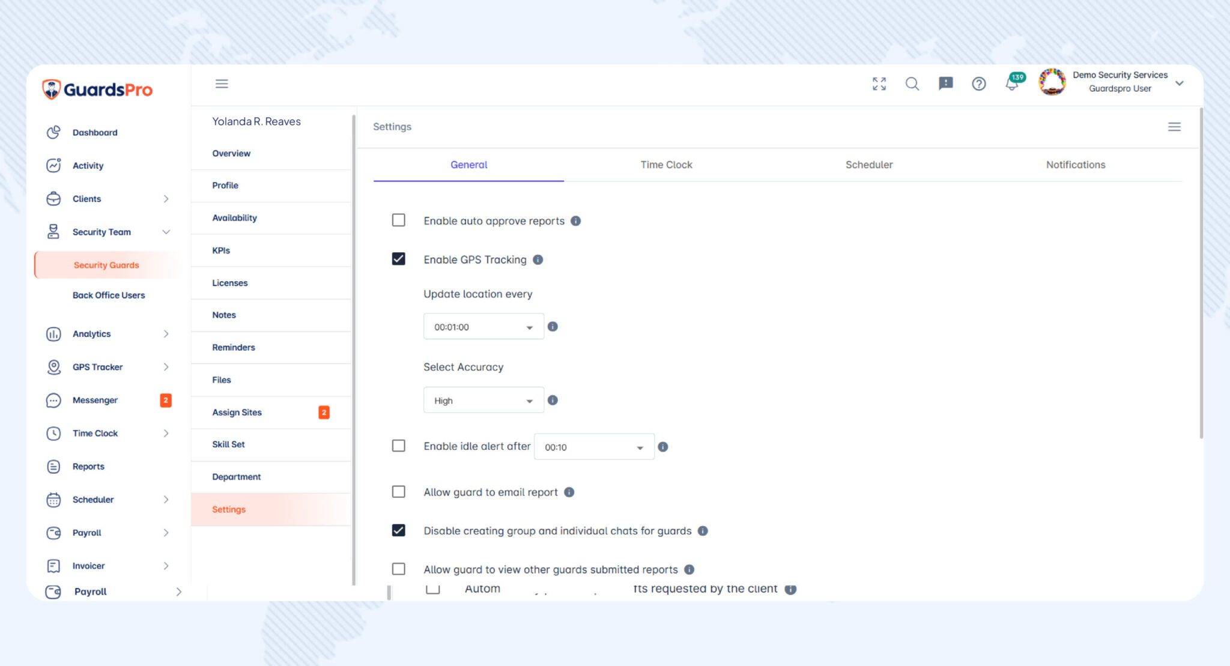The image size is (1230, 666).
Task: Click the Dashboard sidebar icon
Action: coord(53,132)
